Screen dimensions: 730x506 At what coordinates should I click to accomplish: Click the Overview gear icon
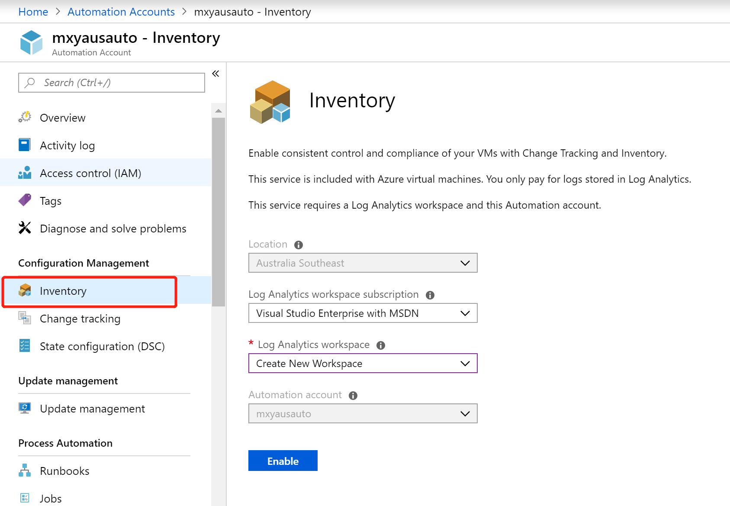point(25,117)
